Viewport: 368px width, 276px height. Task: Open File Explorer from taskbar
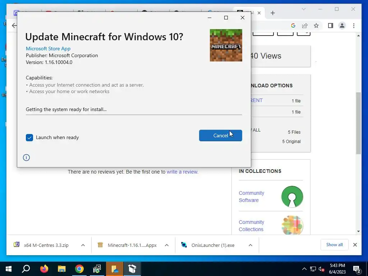coord(62,269)
